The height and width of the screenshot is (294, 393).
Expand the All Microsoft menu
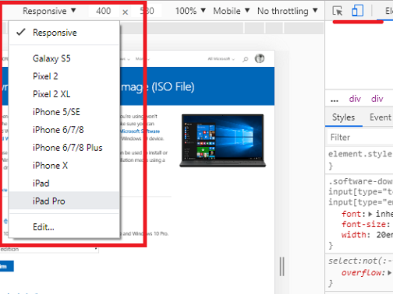[x=221, y=59]
